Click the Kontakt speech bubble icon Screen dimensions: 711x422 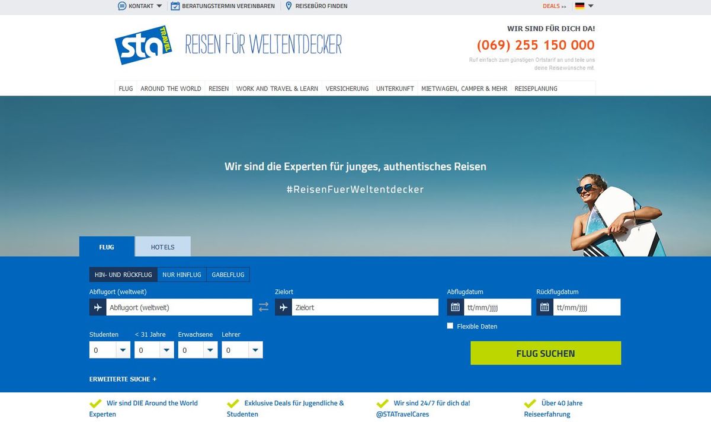122,6
